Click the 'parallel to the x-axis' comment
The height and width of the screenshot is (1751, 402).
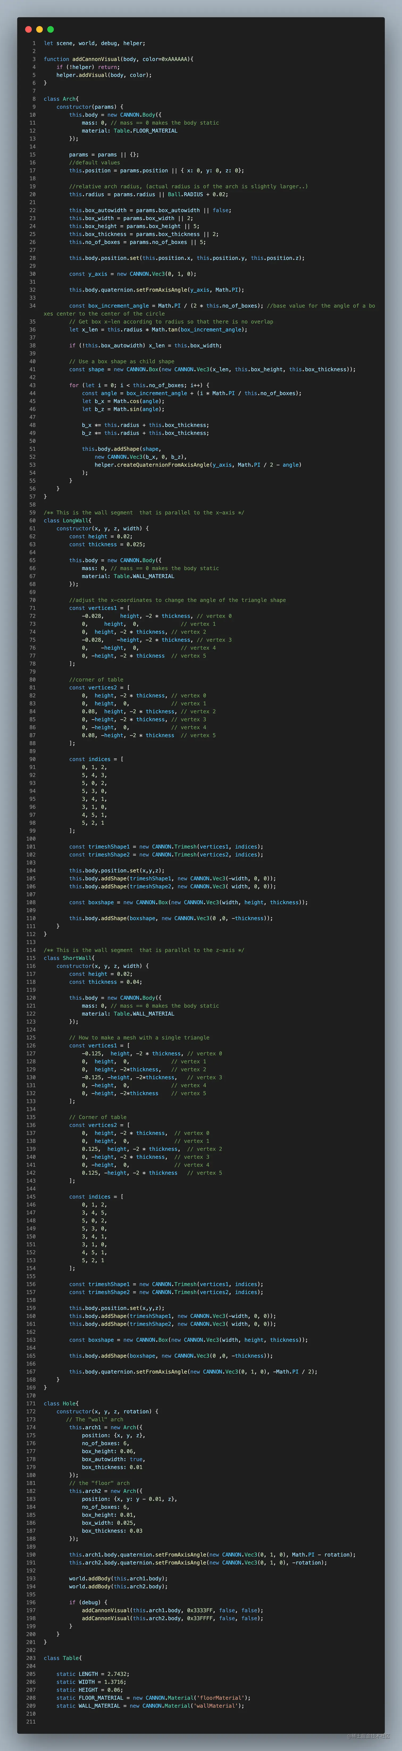144,513
